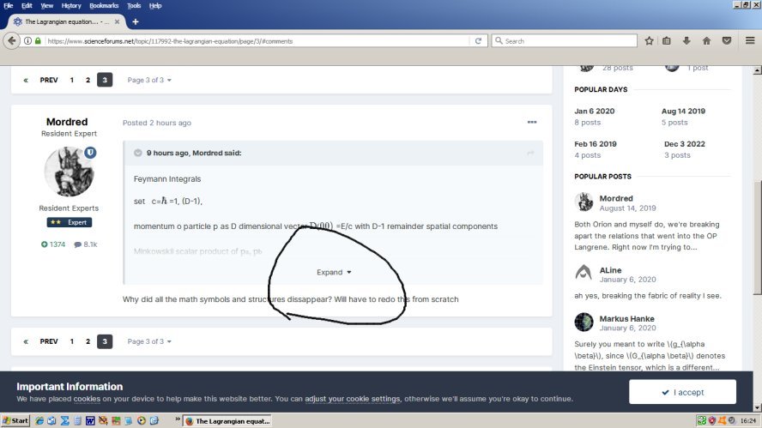Click the browser back arrow button

pyautogui.click(x=12, y=40)
